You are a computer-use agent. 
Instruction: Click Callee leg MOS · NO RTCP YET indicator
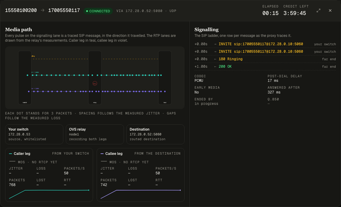pyautogui.click(x=125, y=162)
